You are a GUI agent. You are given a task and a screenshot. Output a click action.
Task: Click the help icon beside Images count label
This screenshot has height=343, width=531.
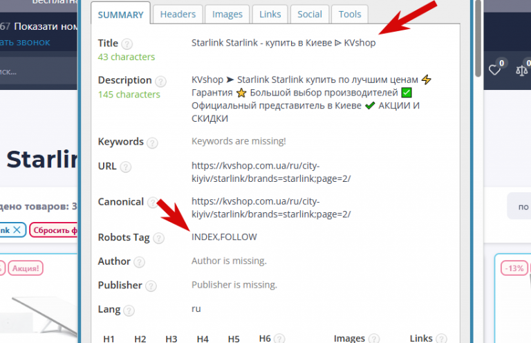click(374, 339)
